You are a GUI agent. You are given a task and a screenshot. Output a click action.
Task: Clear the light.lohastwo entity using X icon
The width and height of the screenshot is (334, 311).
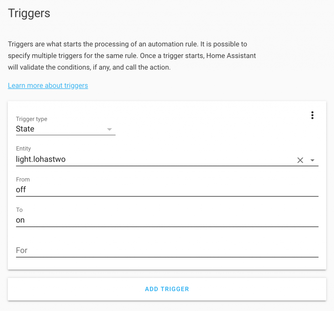[300, 160]
